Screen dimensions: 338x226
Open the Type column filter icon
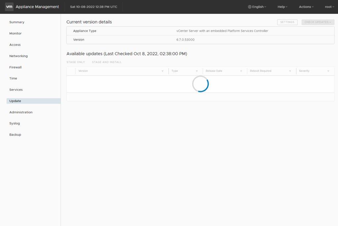pos(197,71)
